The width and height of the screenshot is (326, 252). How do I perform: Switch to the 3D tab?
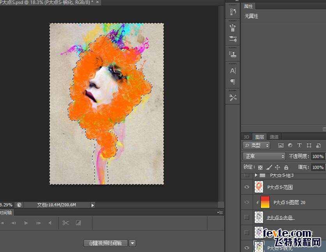[246, 137]
